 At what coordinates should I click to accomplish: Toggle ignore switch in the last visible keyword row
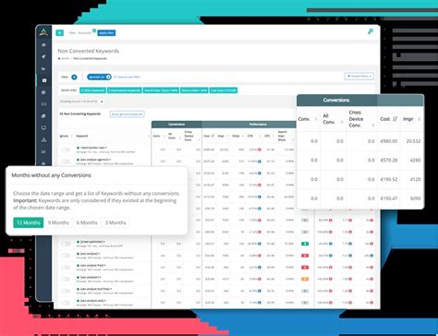tap(66, 303)
